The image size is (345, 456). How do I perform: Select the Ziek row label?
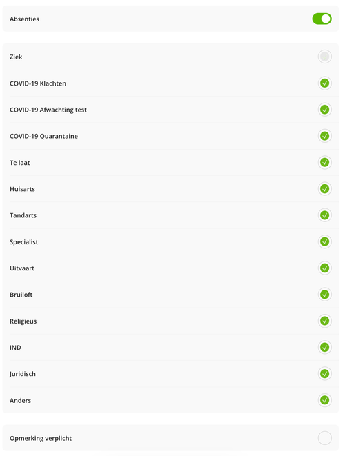16,57
